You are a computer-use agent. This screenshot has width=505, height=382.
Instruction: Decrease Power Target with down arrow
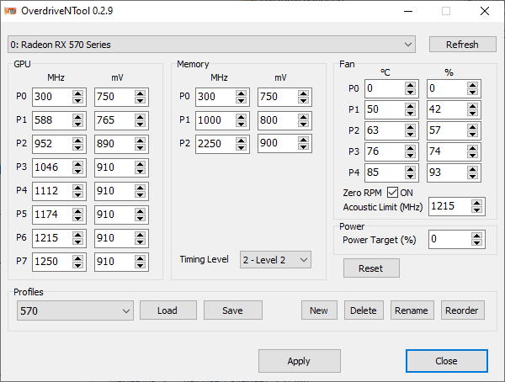(x=476, y=243)
